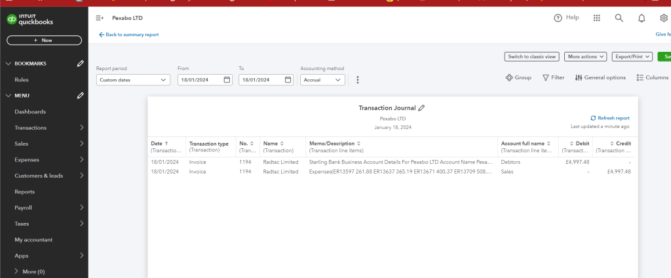Open the Accounting method dropdown
Screen dimensions: 671x278
tap(322, 80)
